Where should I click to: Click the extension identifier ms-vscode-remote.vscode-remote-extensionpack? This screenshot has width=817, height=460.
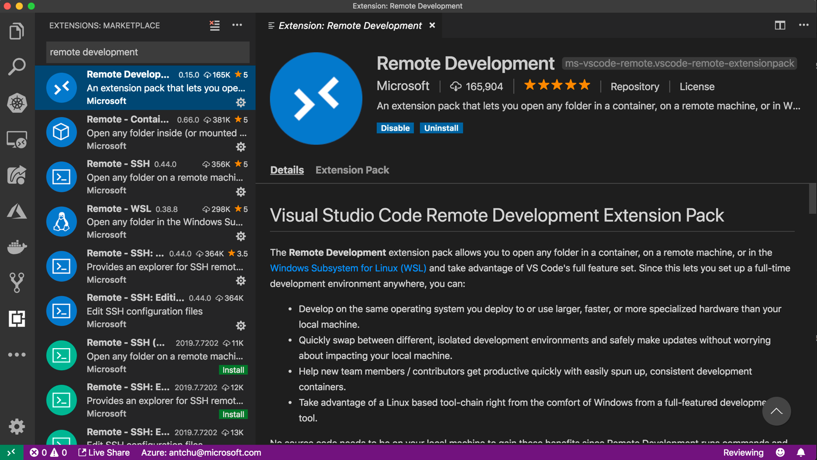point(680,64)
